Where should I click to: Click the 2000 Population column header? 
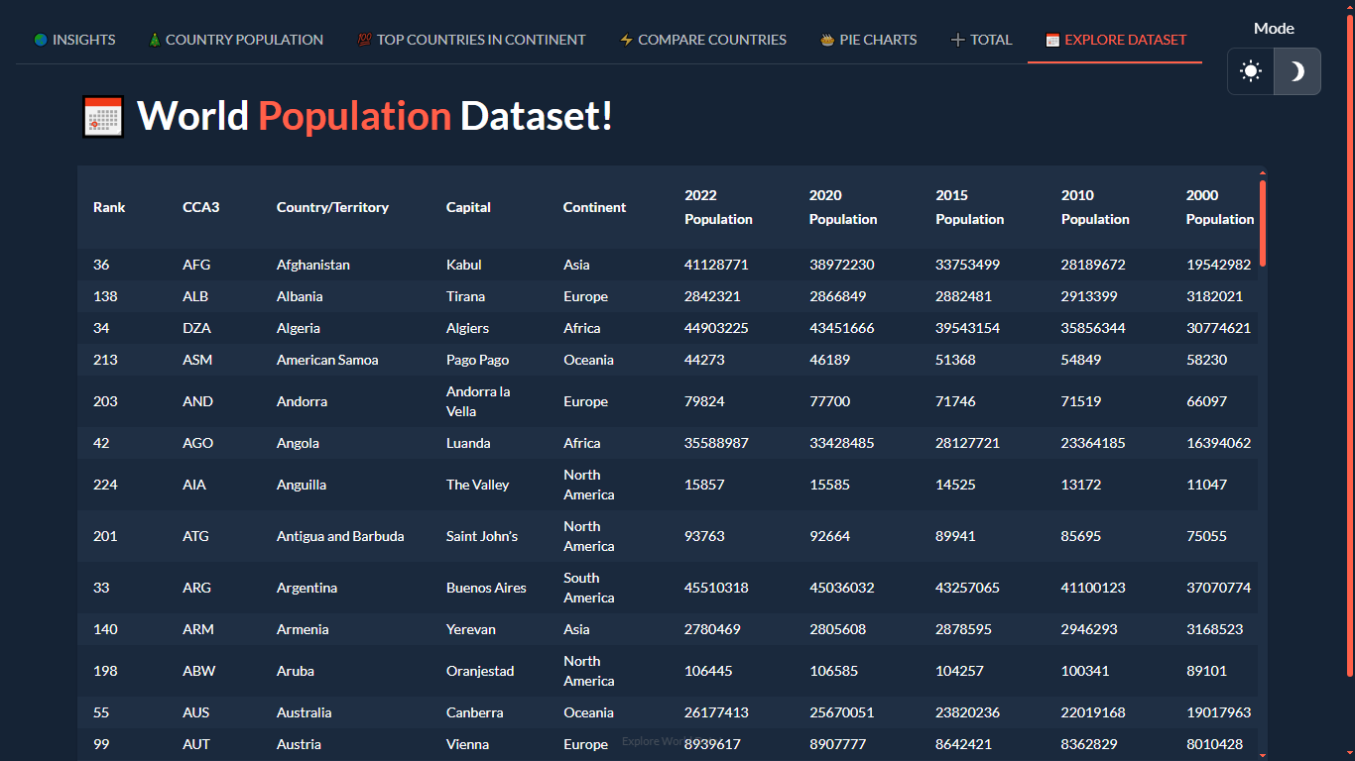point(1220,207)
